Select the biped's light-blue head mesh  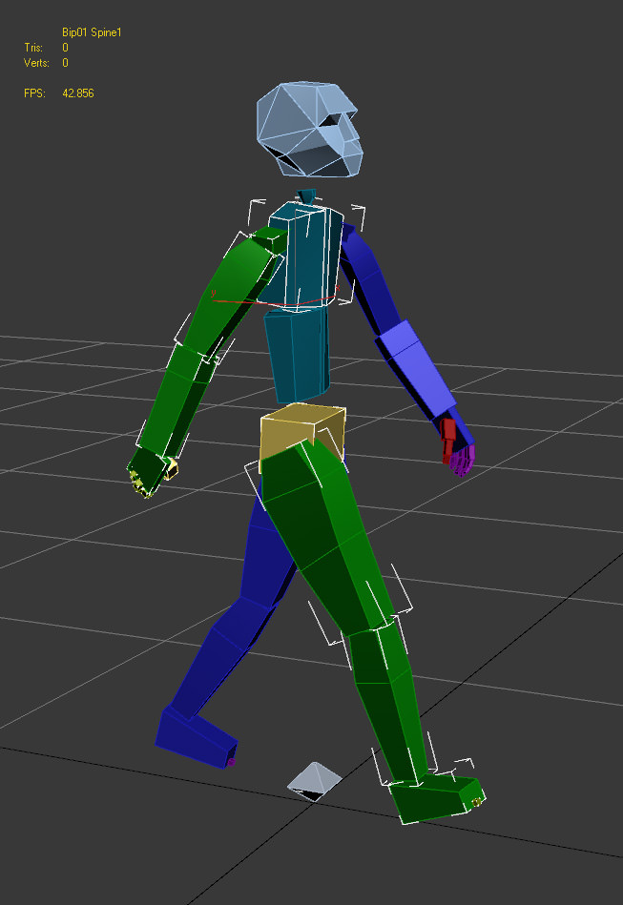pyautogui.click(x=309, y=130)
